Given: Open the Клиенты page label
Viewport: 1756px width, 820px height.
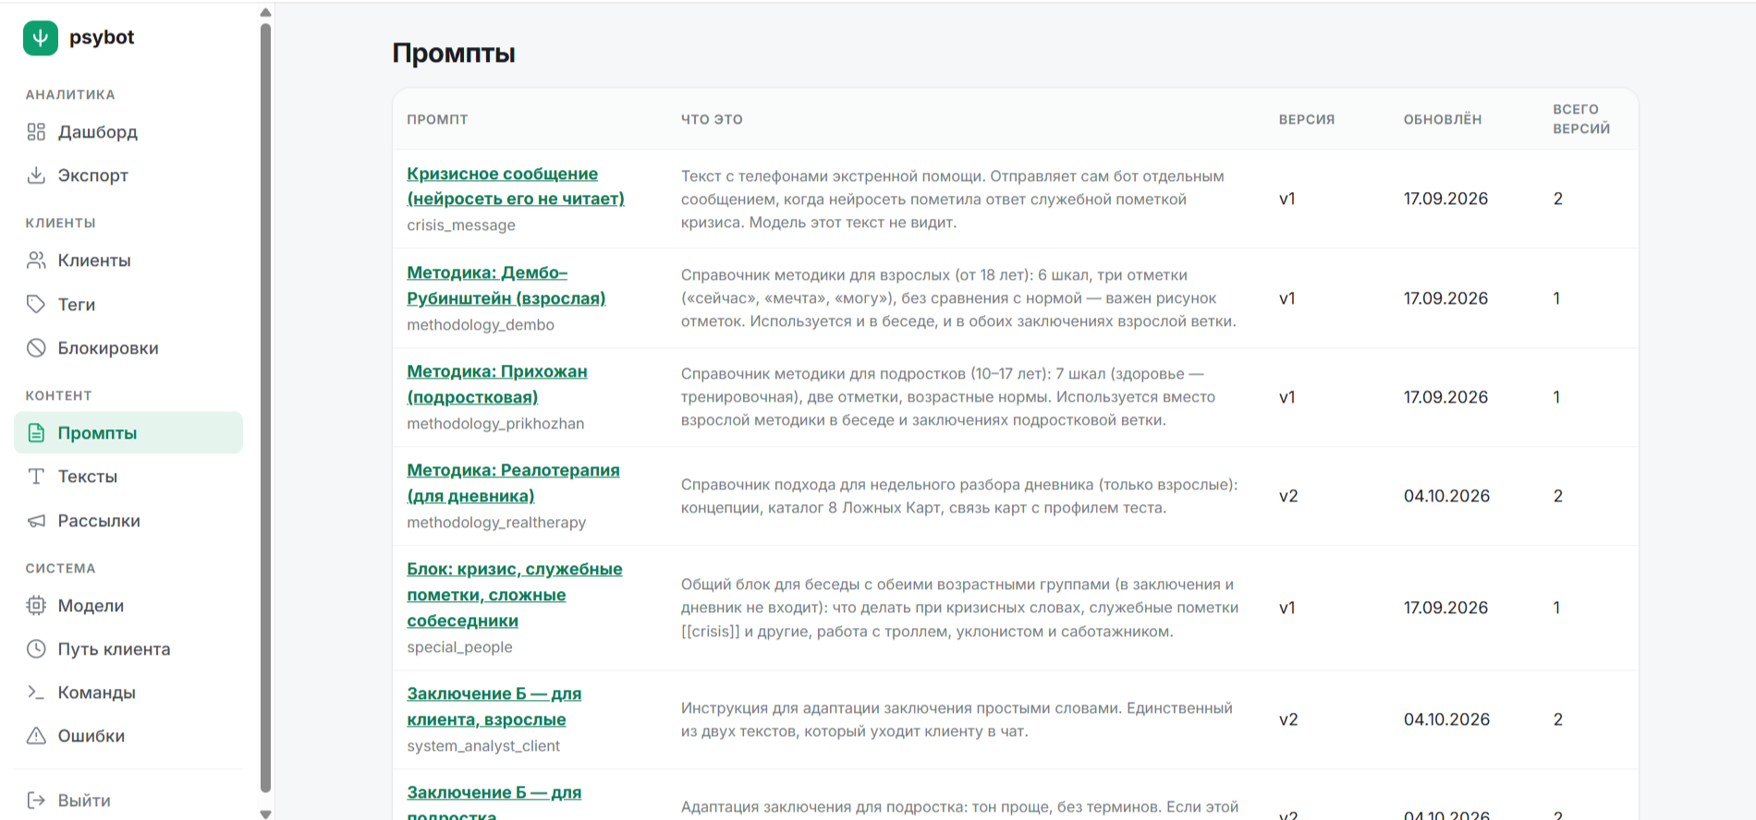Looking at the screenshot, I should point(94,260).
